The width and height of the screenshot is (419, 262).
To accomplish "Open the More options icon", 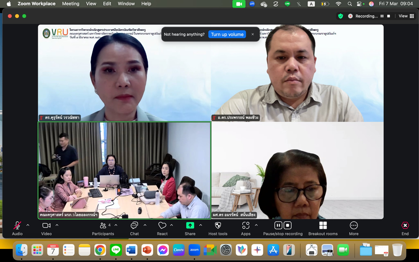I will (354, 226).
